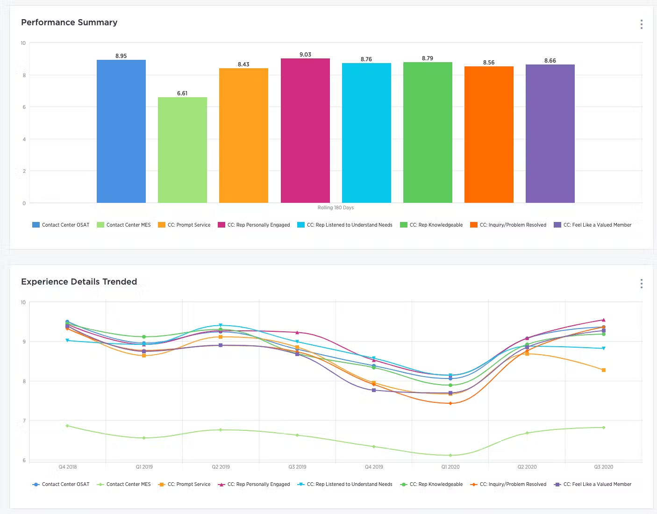Toggle Contact Center OSAT bar legend item
The image size is (657, 514).
point(61,225)
